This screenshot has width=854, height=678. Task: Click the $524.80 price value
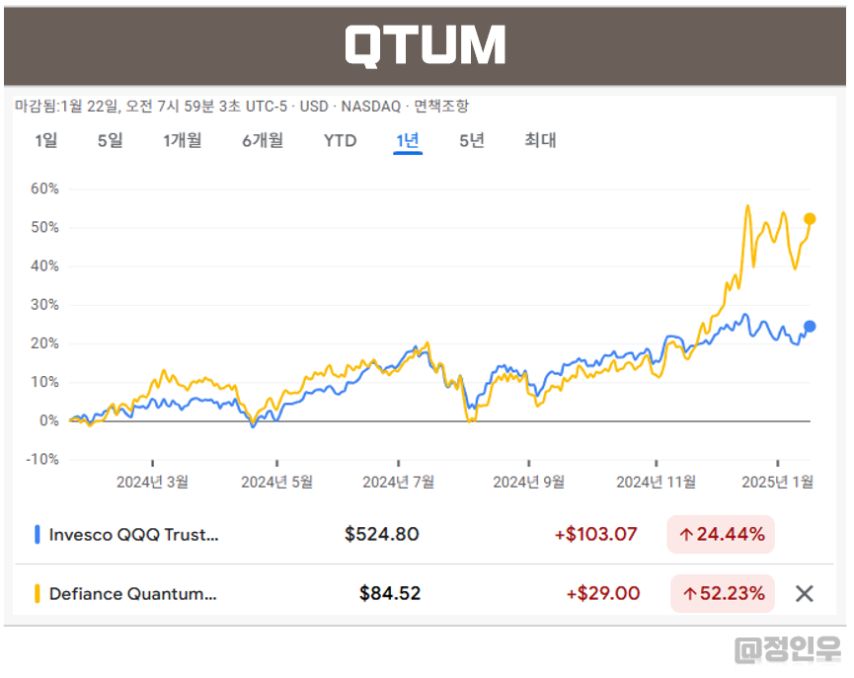382,534
